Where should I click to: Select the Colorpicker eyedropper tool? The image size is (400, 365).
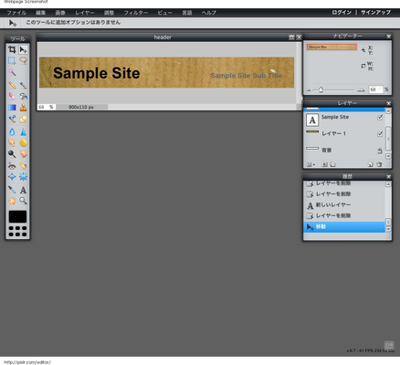point(12,190)
